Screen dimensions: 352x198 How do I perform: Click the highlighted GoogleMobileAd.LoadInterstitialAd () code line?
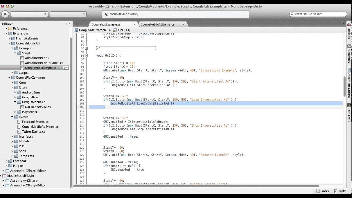point(143,103)
